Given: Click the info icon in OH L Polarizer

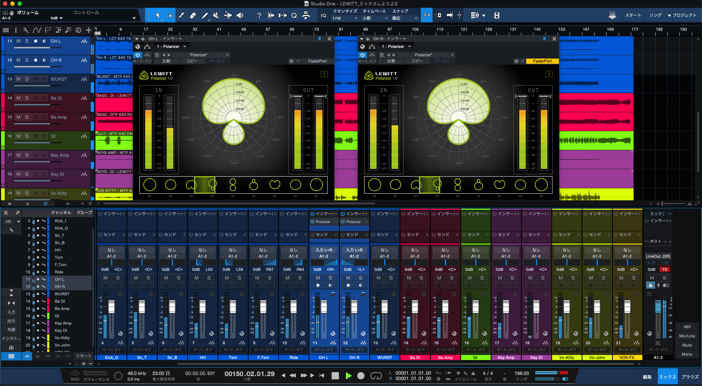Looking at the screenshot, I should click(x=324, y=74).
